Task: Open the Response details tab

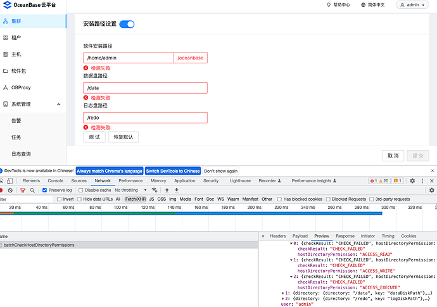Action: [345, 236]
